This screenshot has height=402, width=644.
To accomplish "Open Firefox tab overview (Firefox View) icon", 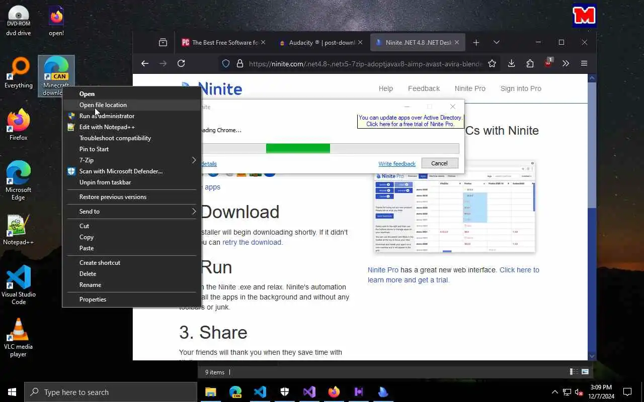I will (x=163, y=43).
